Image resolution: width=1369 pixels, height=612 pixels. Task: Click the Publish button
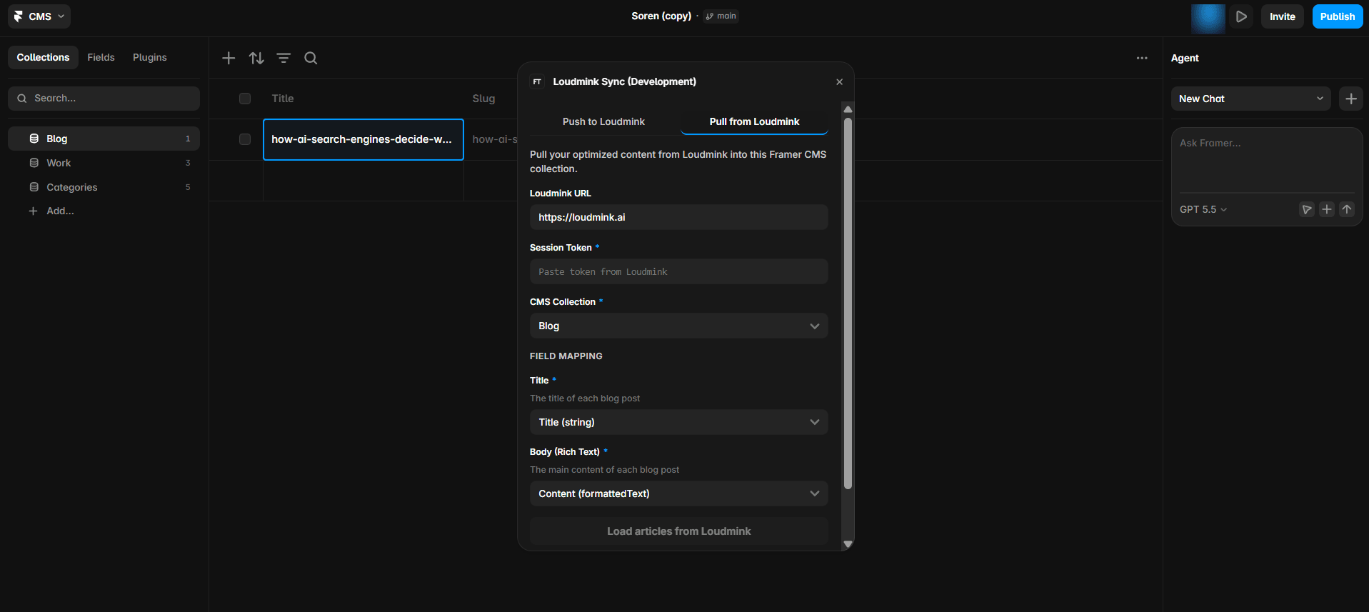[1337, 16]
